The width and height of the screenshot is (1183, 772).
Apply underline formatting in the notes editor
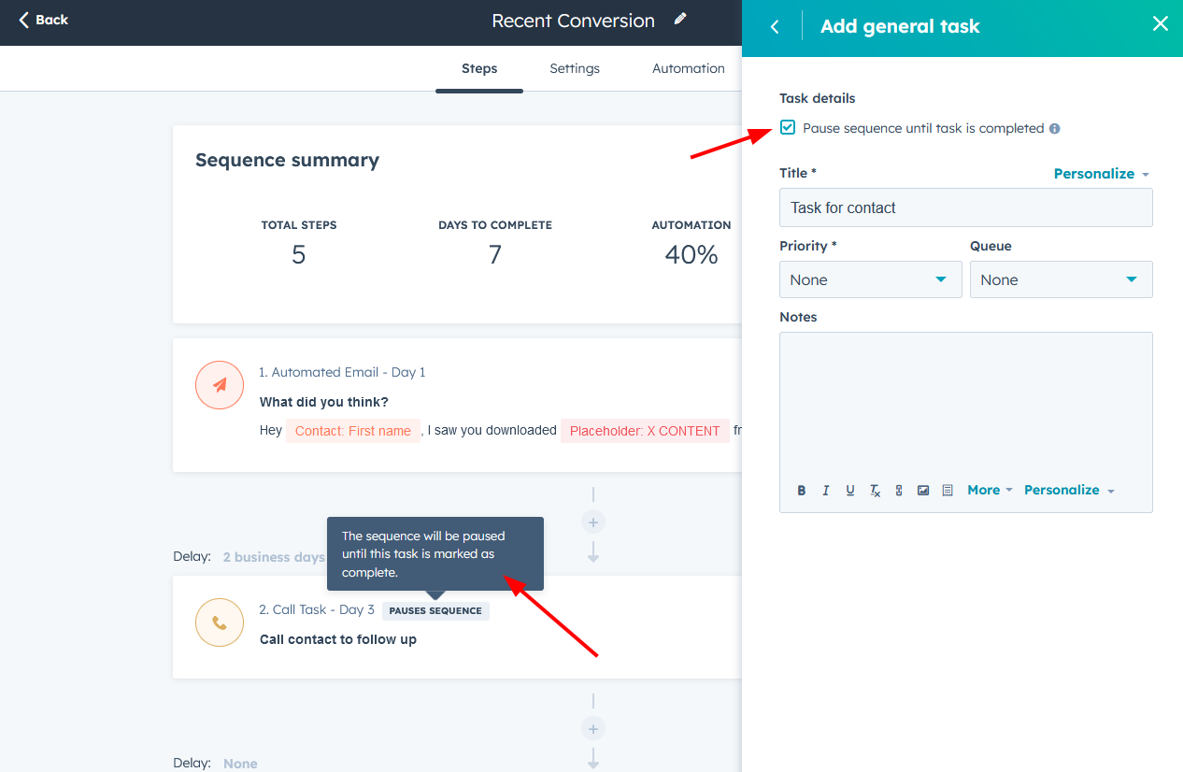pyautogui.click(x=849, y=490)
